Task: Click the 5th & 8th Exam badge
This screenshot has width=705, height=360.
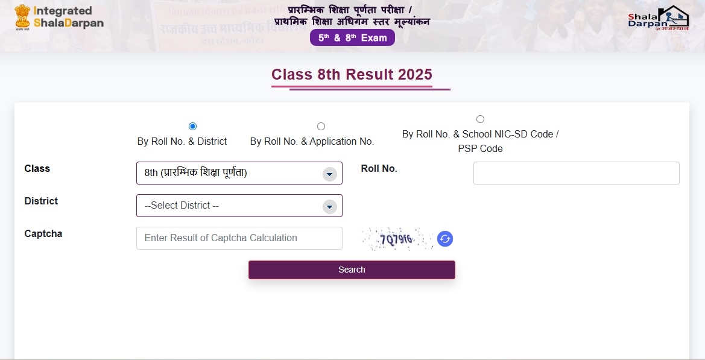Action: [352, 37]
